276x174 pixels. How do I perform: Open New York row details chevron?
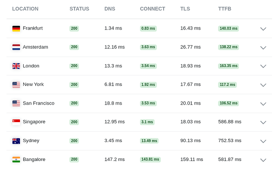[263, 85]
